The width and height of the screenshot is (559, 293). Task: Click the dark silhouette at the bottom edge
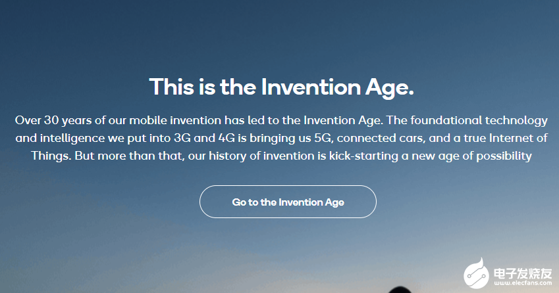400,290
